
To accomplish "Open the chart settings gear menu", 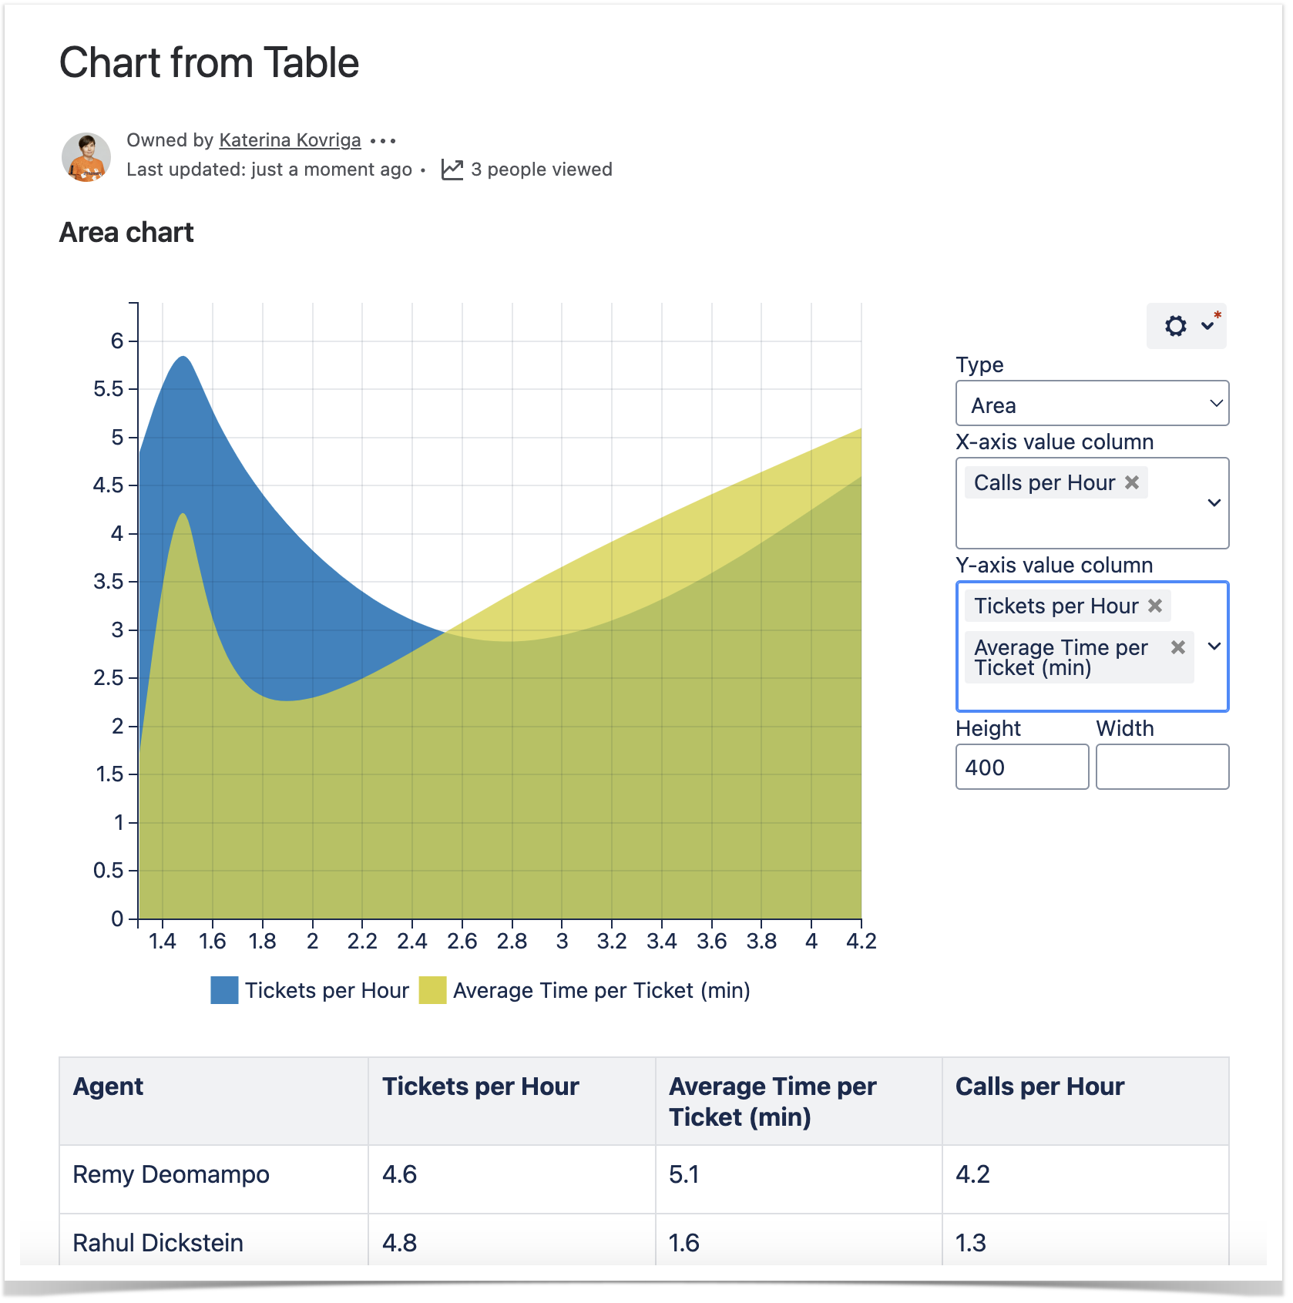I will click(x=1185, y=326).
